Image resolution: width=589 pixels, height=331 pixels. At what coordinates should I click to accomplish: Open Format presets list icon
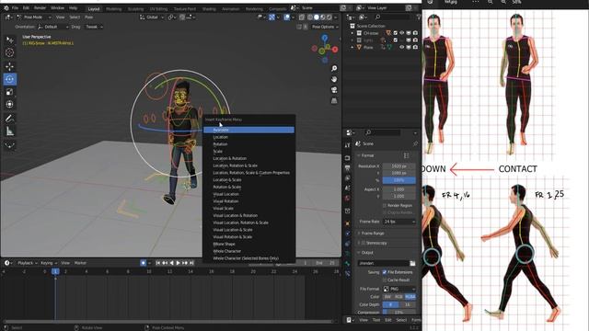(x=407, y=155)
